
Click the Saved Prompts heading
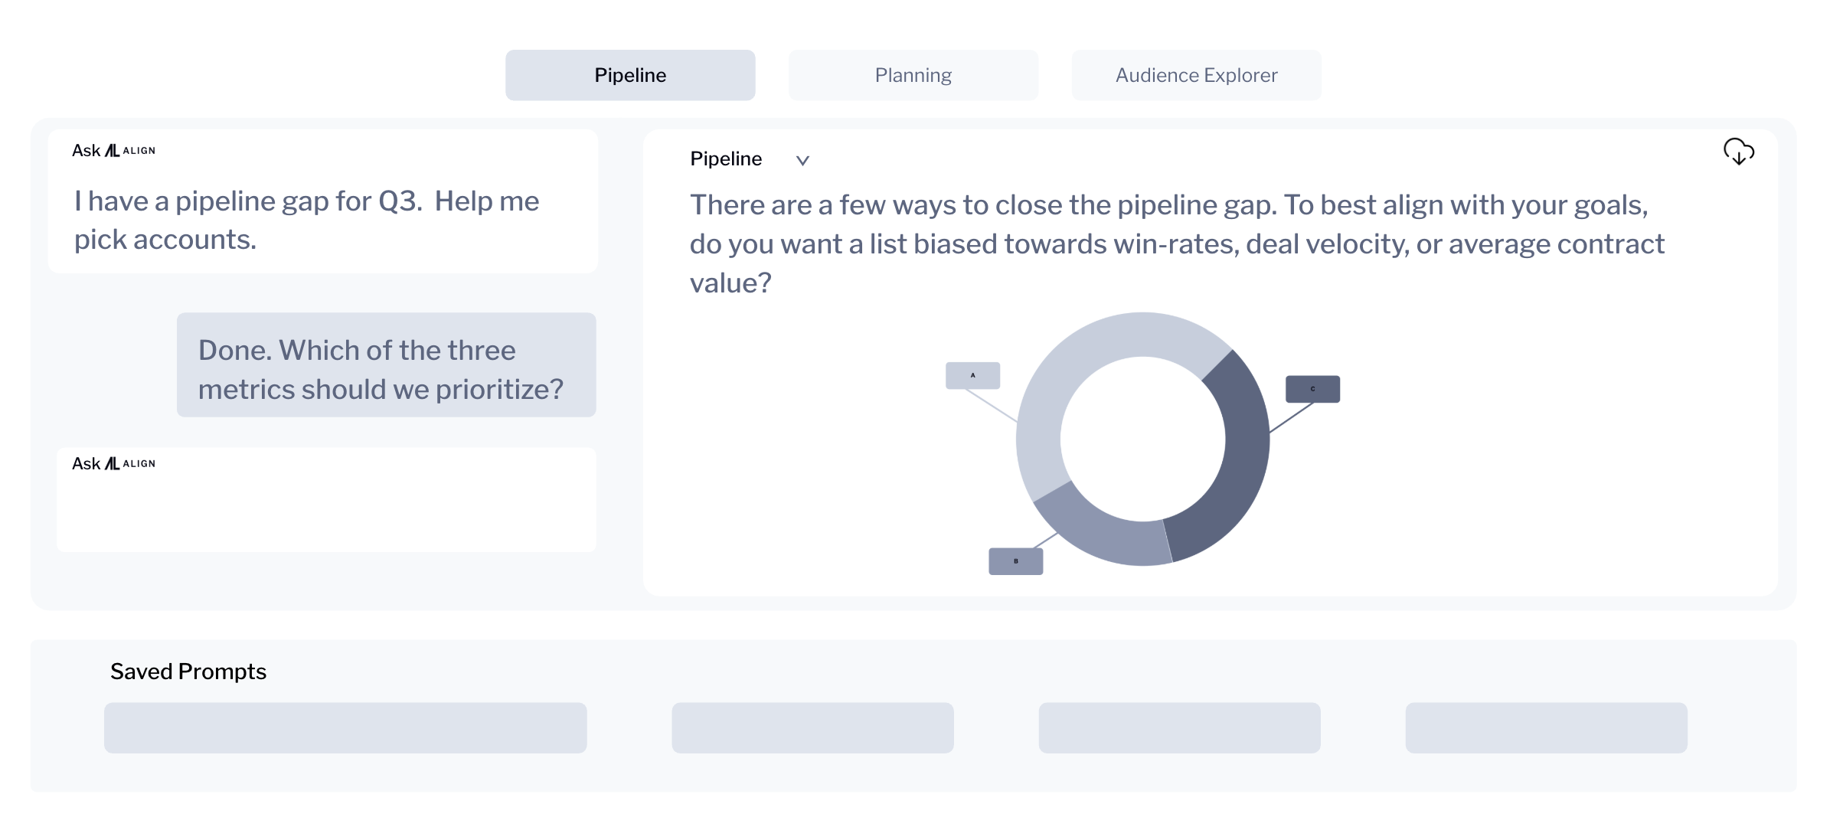pos(188,672)
